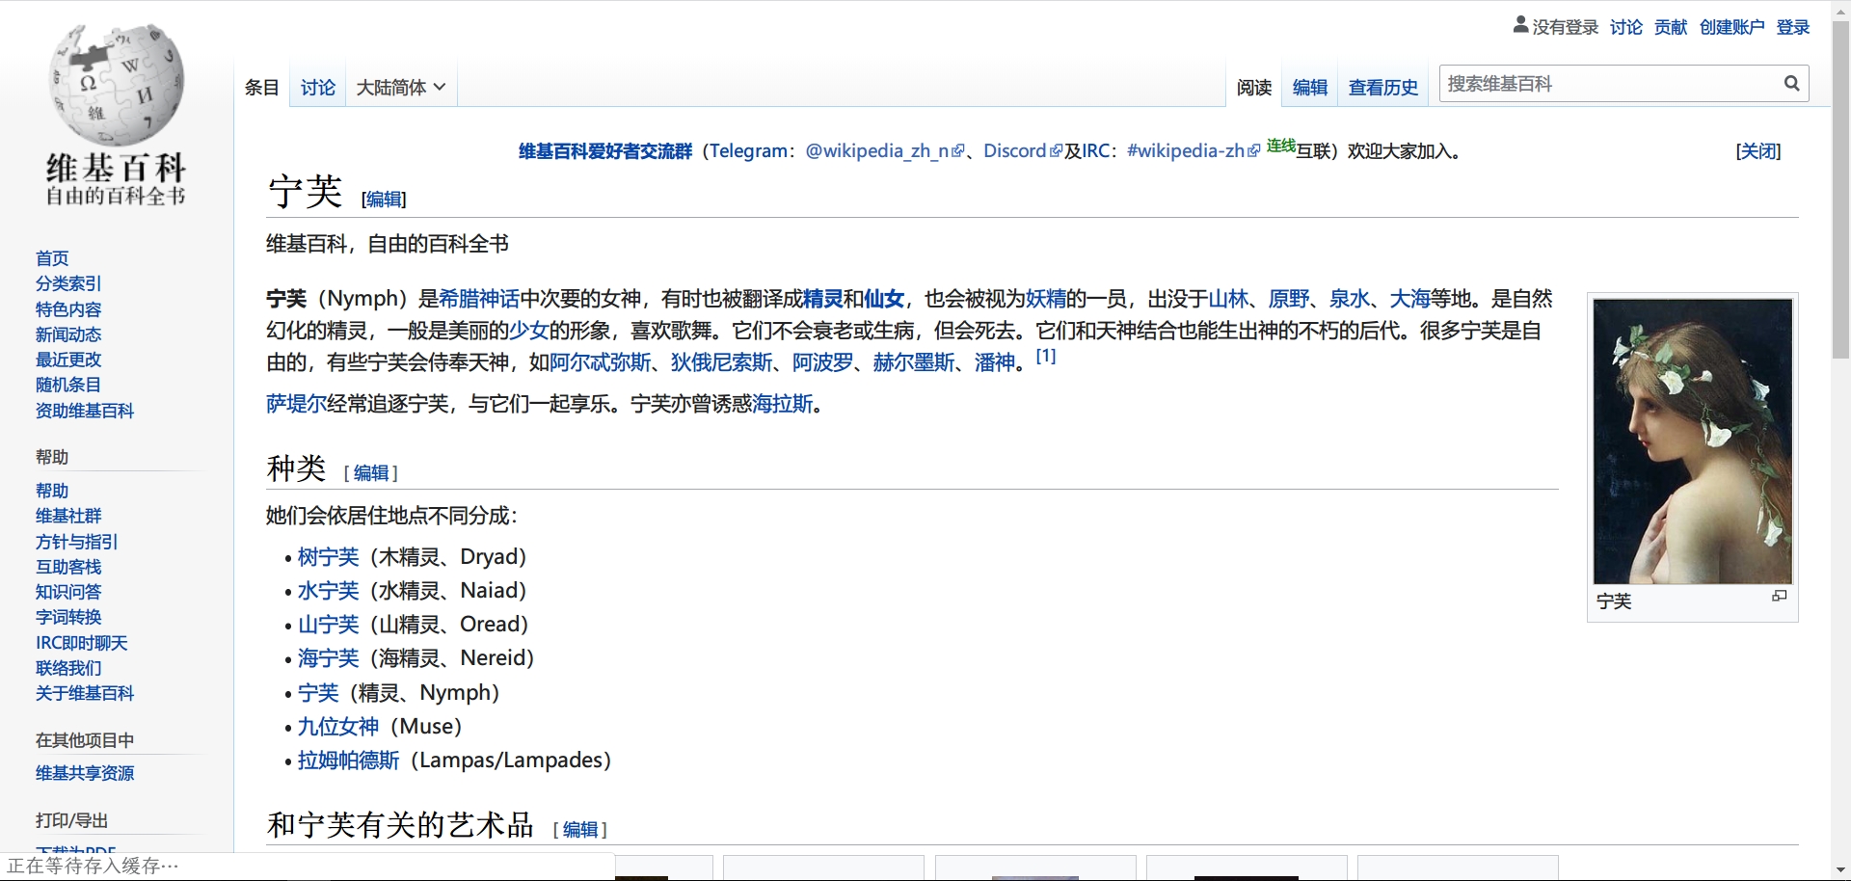
Task: Open the nymph painting thumbnail
Action: tap(1692, 440)
